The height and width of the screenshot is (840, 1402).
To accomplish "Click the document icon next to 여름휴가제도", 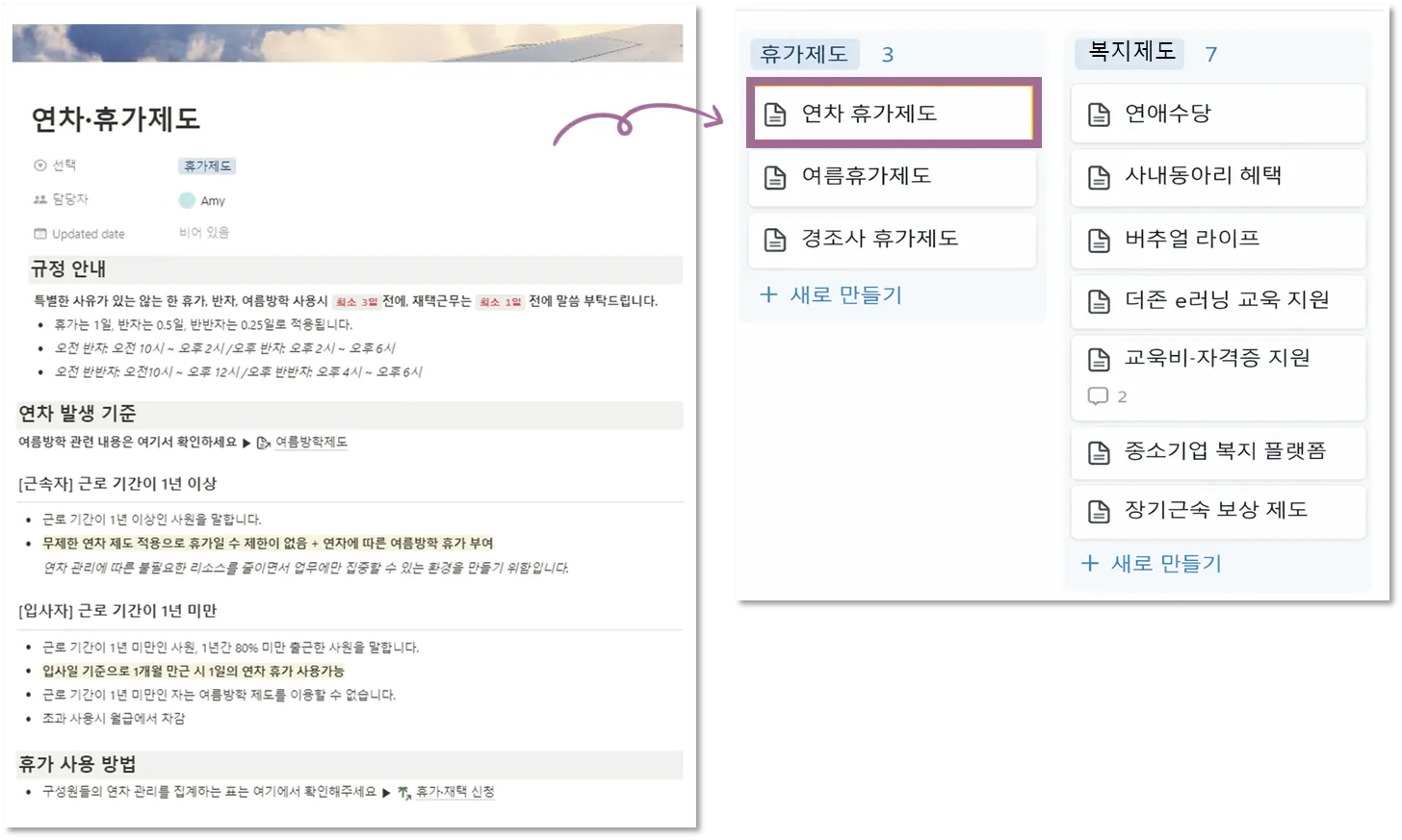I will pyautogui.click(x=775, y=177).
